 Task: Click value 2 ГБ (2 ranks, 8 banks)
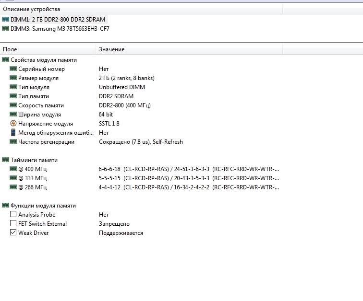click(x=127, y=78)
